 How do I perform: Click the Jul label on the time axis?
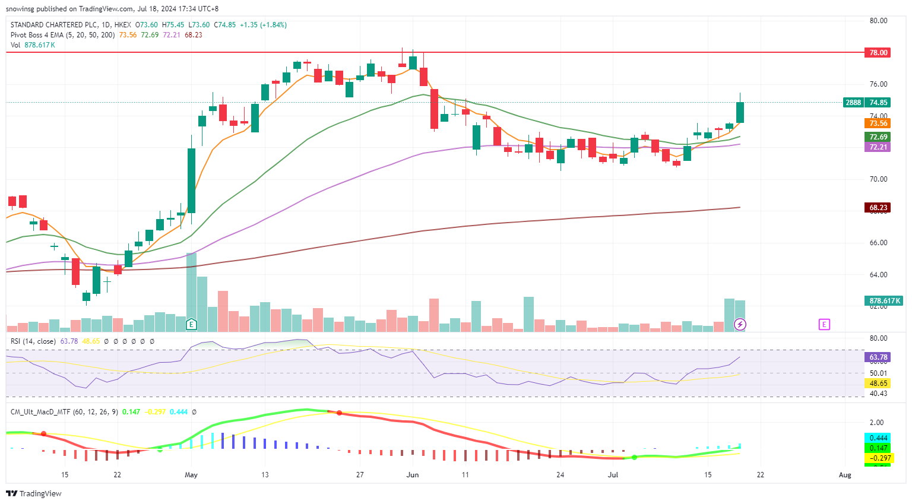click(x=613, y=475)
